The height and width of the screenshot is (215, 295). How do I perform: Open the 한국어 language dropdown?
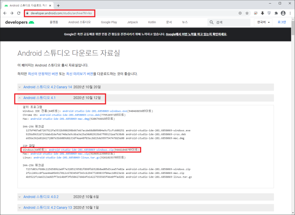[x=264, y=22]
